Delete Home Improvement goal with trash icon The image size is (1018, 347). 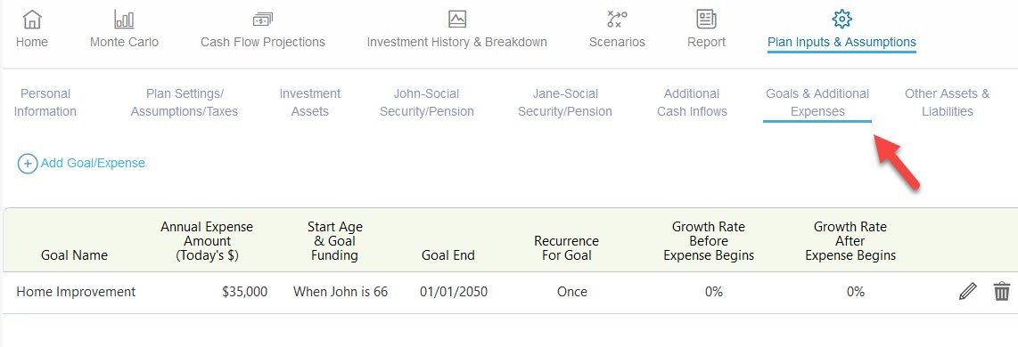1002,292
